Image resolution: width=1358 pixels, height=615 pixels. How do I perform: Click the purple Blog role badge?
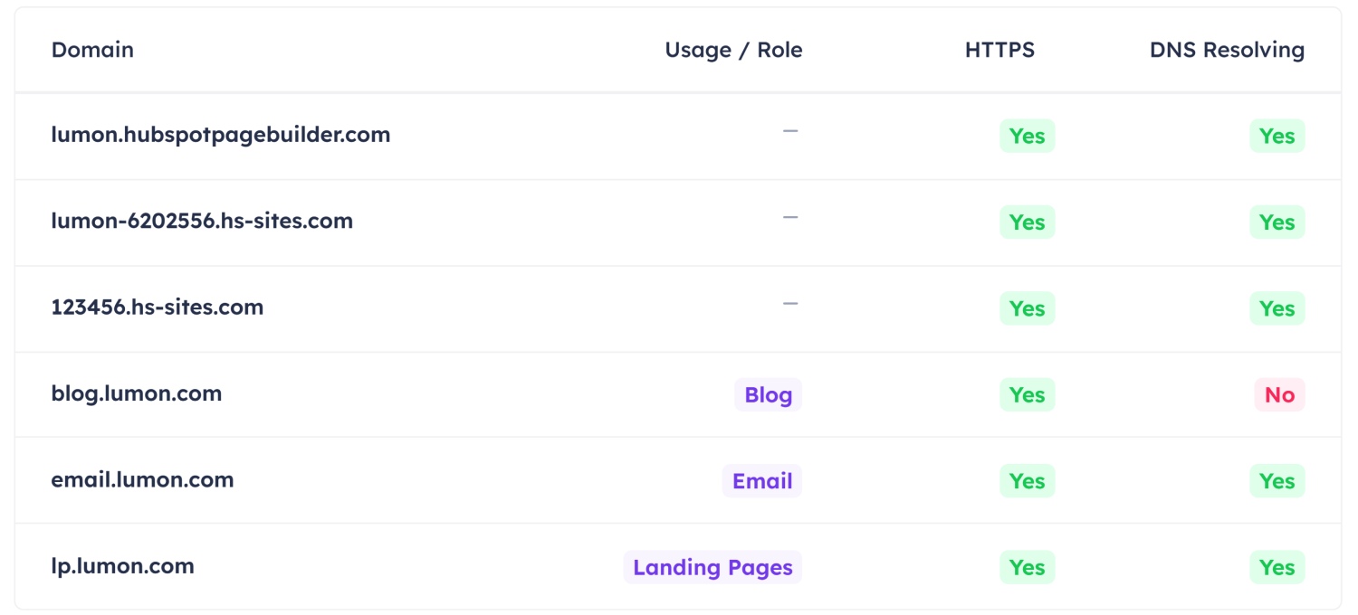768,395
